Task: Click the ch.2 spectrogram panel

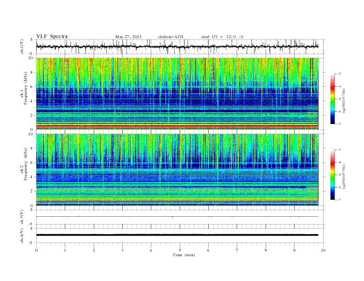Action: tap(177, 169)
